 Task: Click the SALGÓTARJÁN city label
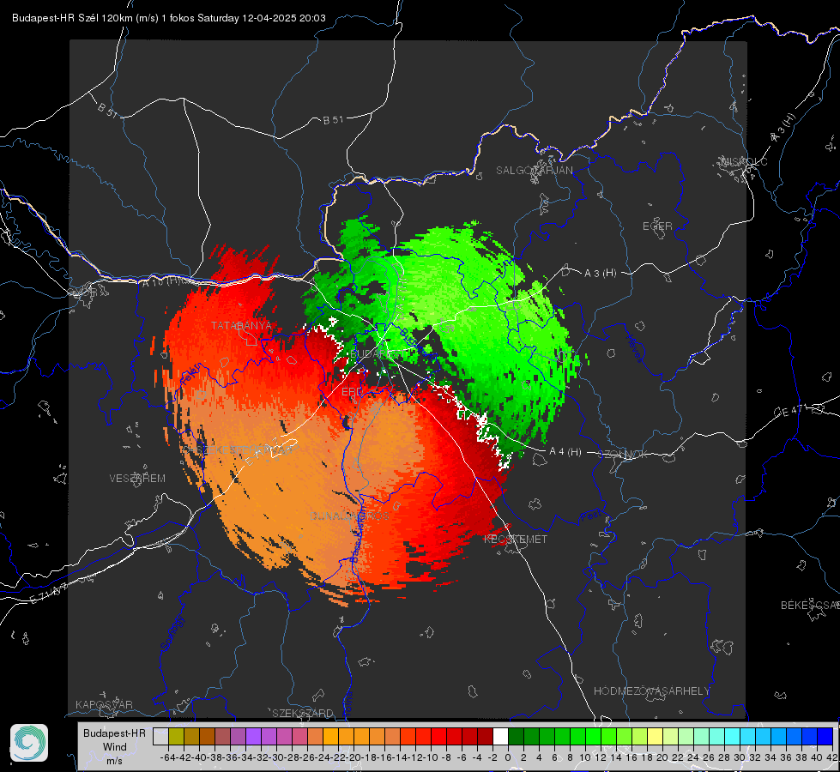point(534,171)
